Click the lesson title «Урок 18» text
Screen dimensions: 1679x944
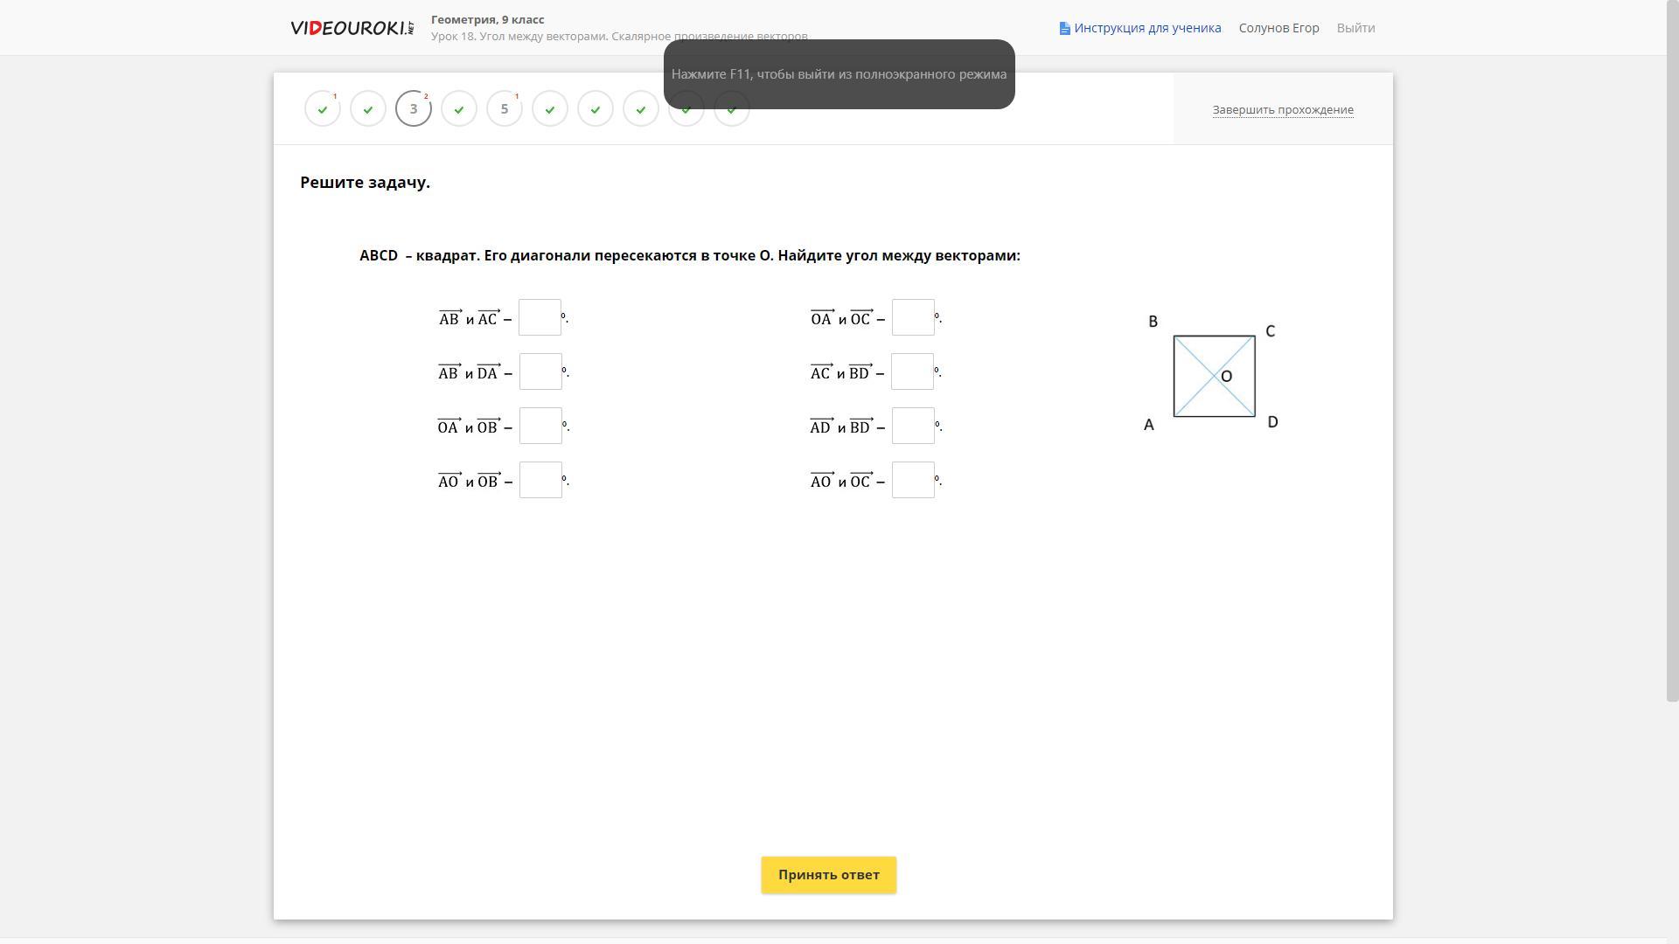[619, 37]
